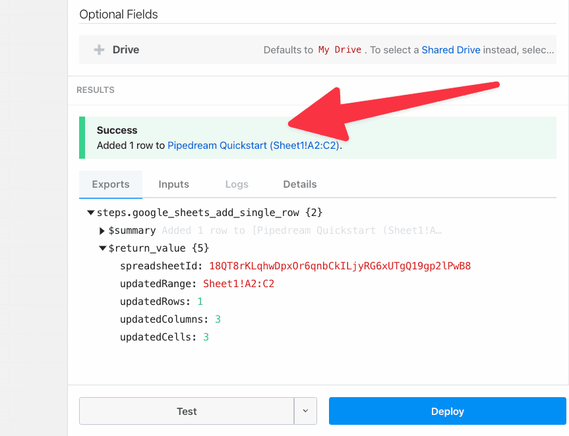The image size is (569, 436).
Task: Select the updatedRange value Sheet1!A2:C2
Action: point(238,284)
